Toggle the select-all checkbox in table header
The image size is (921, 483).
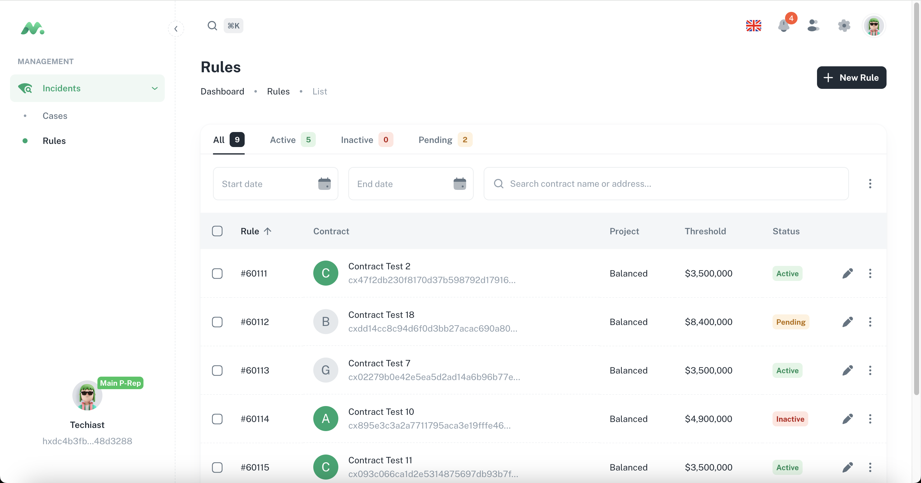pyautogui.click(x=217, y=231)
